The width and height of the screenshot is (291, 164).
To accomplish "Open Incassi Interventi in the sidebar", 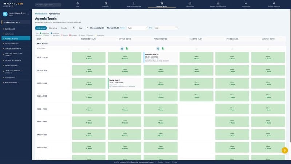I will 16,60.
